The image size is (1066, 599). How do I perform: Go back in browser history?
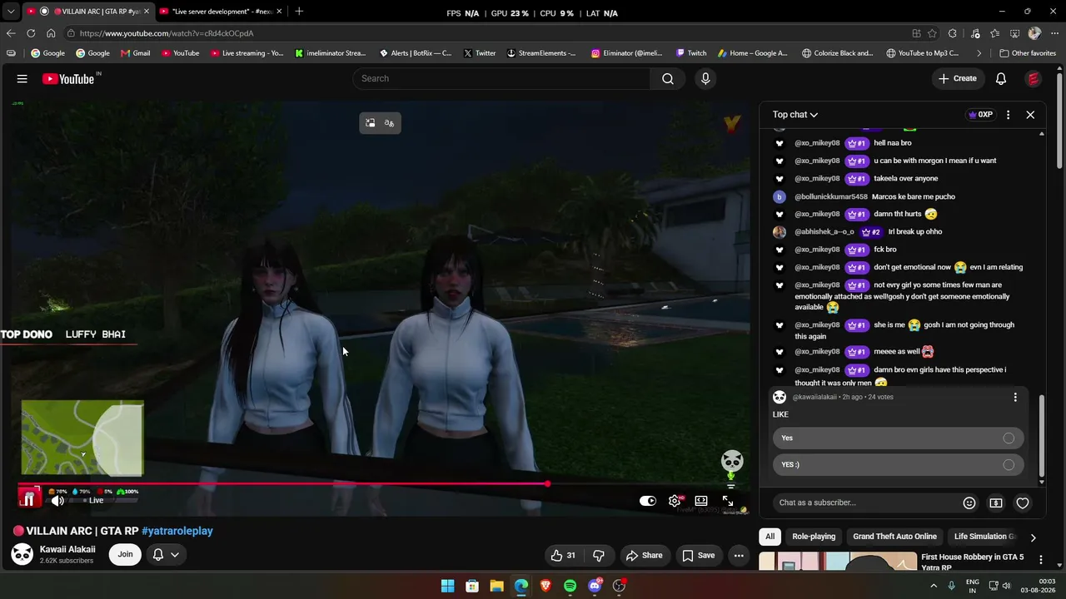coord(10,33)
